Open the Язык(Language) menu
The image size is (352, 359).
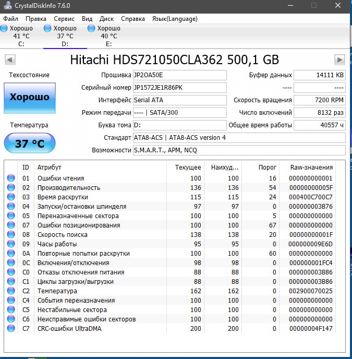[x=175, y=19]
